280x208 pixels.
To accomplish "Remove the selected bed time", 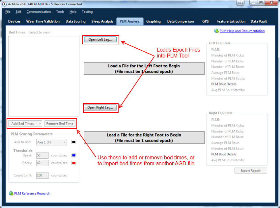I will coord(60,123).
